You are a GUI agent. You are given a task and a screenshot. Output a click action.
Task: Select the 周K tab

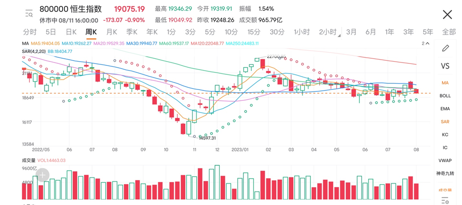click(91, 32)
